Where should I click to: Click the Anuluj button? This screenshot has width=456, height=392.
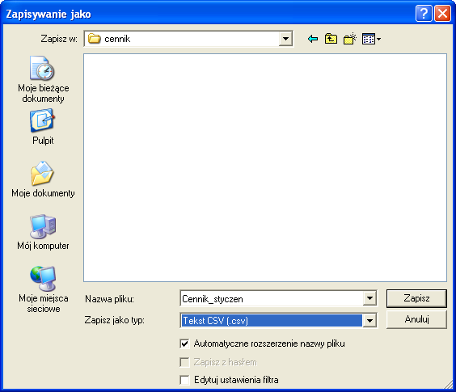point(416,319)
